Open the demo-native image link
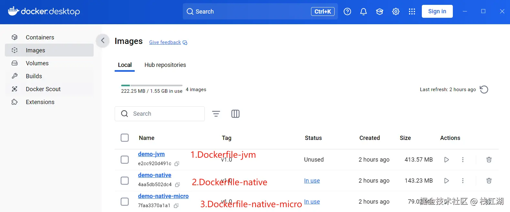Image resolution: width=510 pixels, height=212 pixels. click(x=154, y=175)
